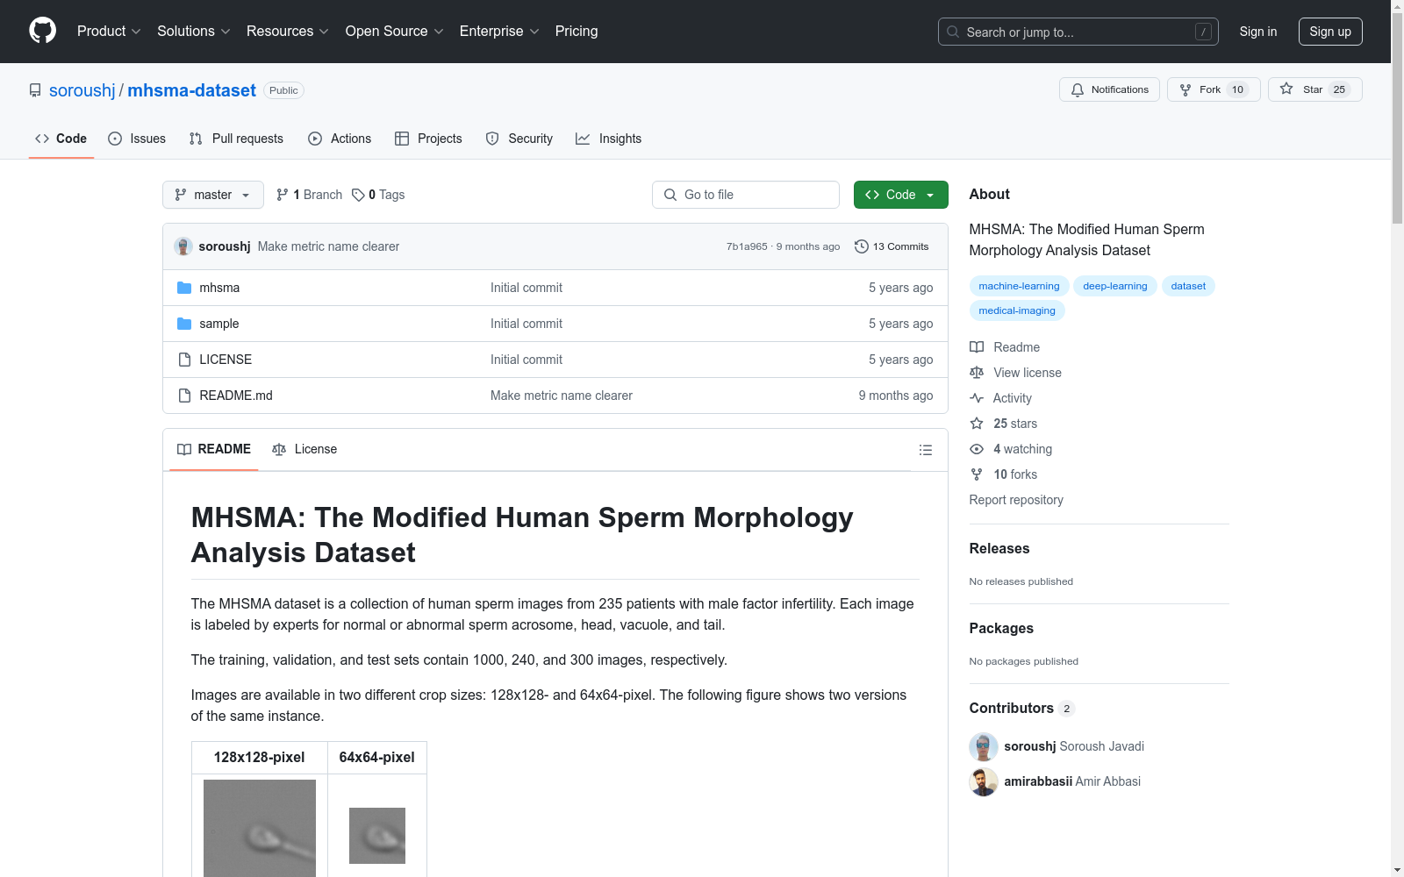Click the 64x64-pixel sample image
Screen dimensions: 1404x877
point(377,836)
